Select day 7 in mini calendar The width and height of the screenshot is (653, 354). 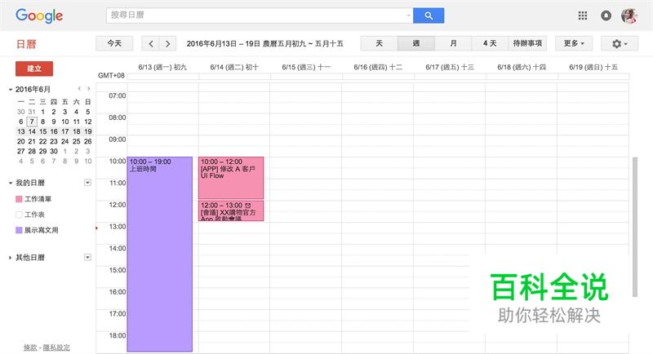click(32, 122)
